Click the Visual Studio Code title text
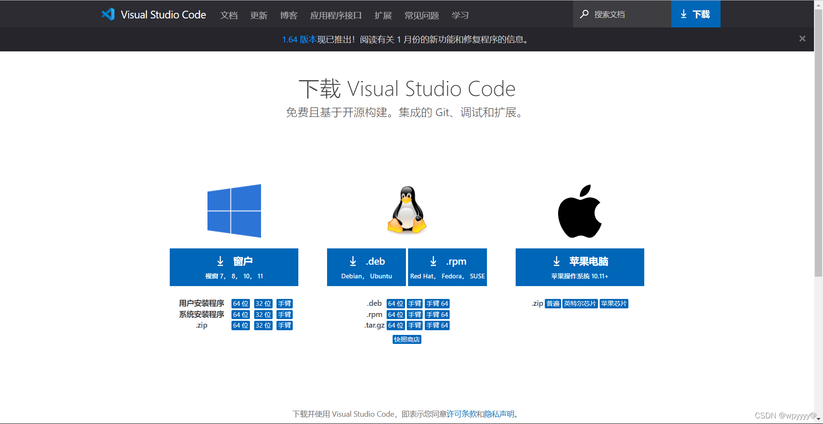823x424 pixels. 163,15
